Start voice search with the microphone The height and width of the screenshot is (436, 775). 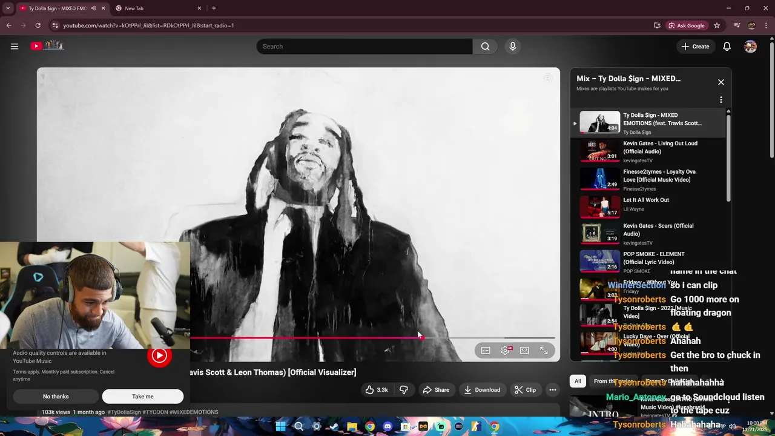(513, 47)
